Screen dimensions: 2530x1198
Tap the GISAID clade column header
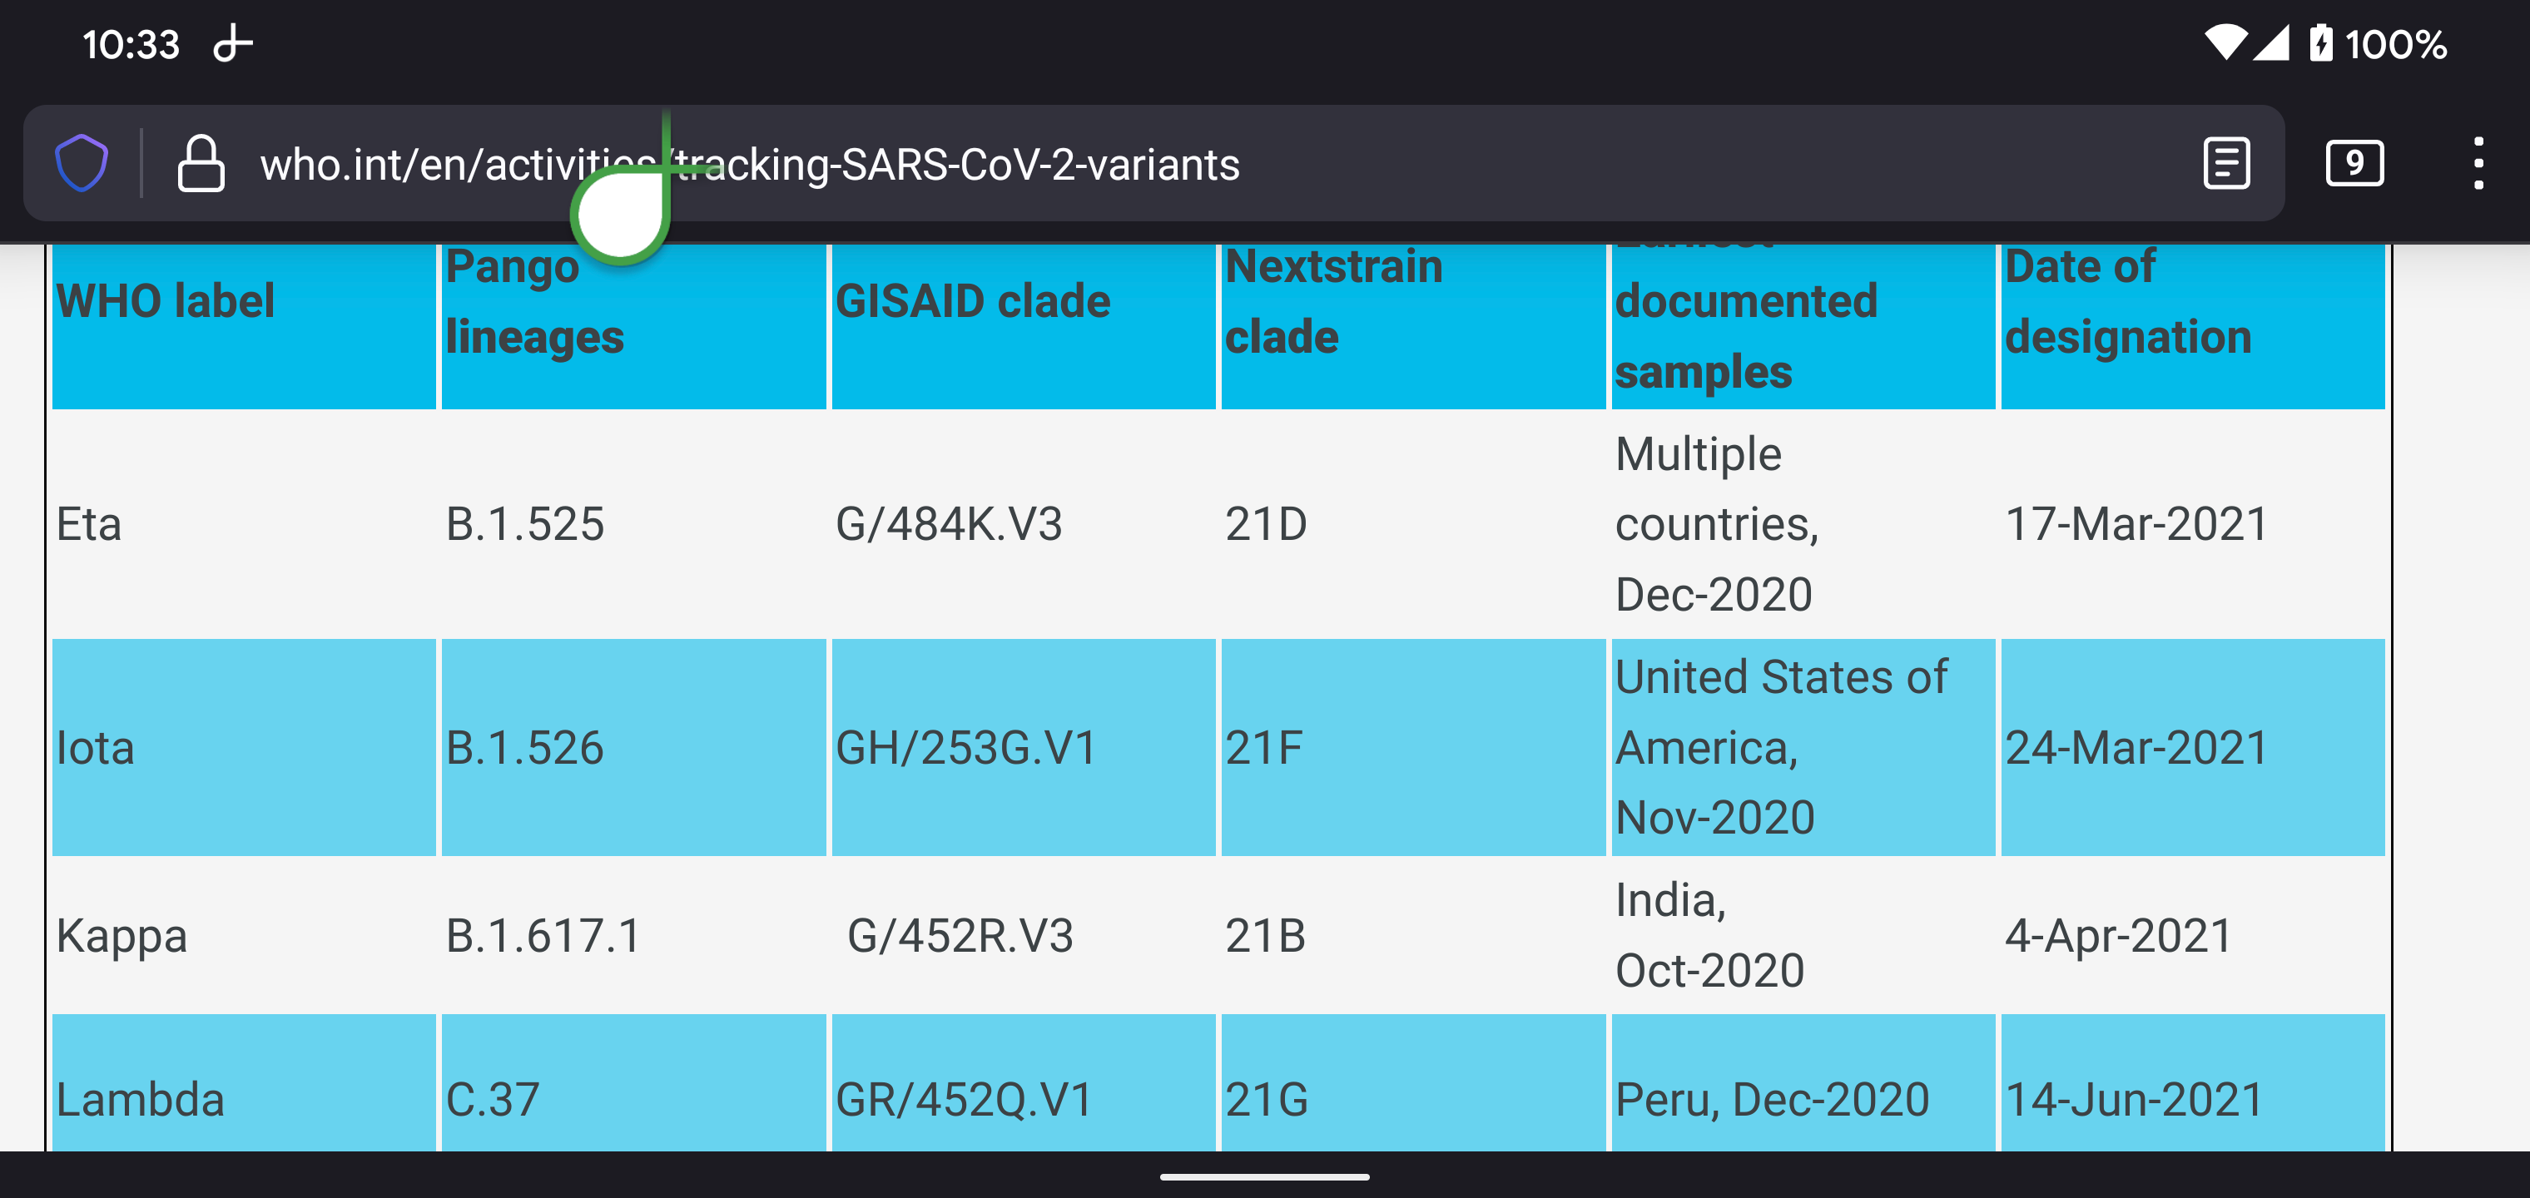[972, 300]
